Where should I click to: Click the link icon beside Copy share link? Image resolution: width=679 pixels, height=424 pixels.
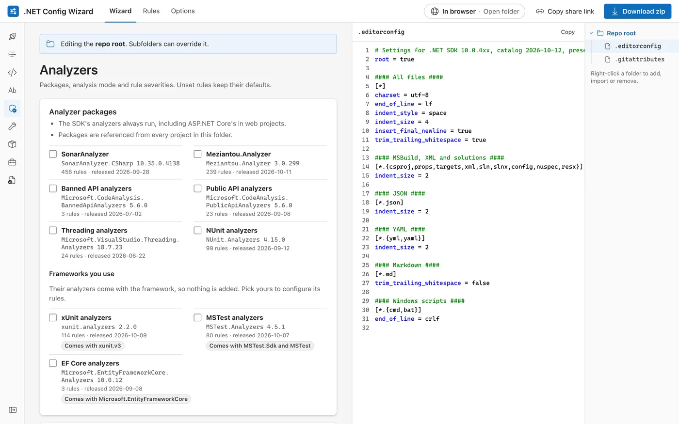(x=540, y=11)
